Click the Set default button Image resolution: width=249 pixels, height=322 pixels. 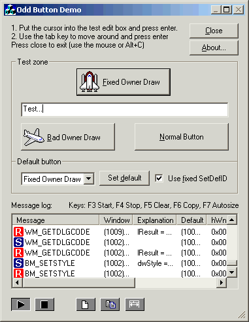pyautogui.click(x=124, y=178)
